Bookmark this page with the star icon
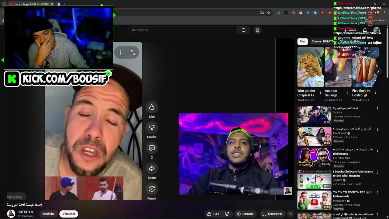Screen dimensions: 389x219 pos(269,13)
